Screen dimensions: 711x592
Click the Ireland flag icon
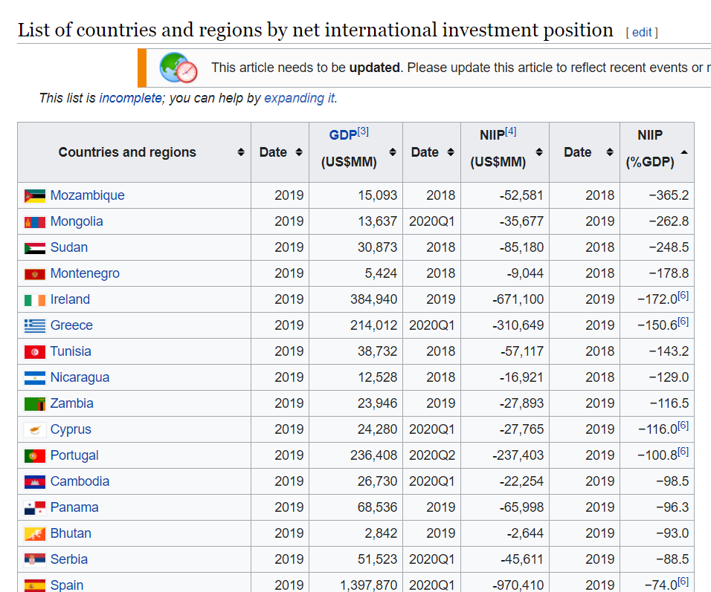pyautogui.click(x=34, y=300)
